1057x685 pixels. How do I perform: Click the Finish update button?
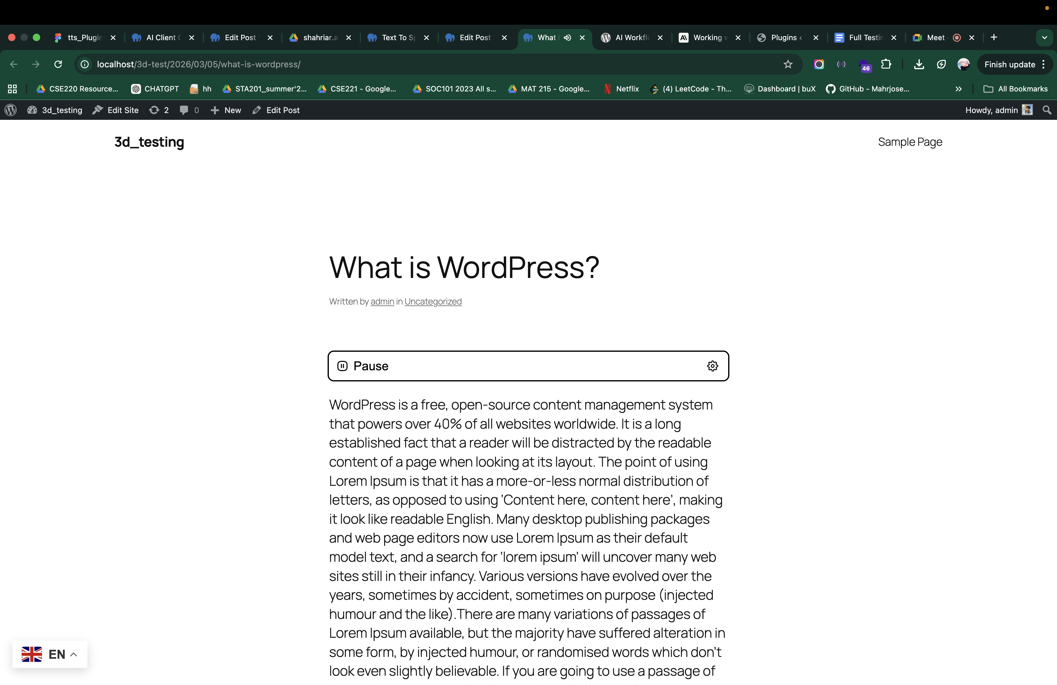[1010, 64]
